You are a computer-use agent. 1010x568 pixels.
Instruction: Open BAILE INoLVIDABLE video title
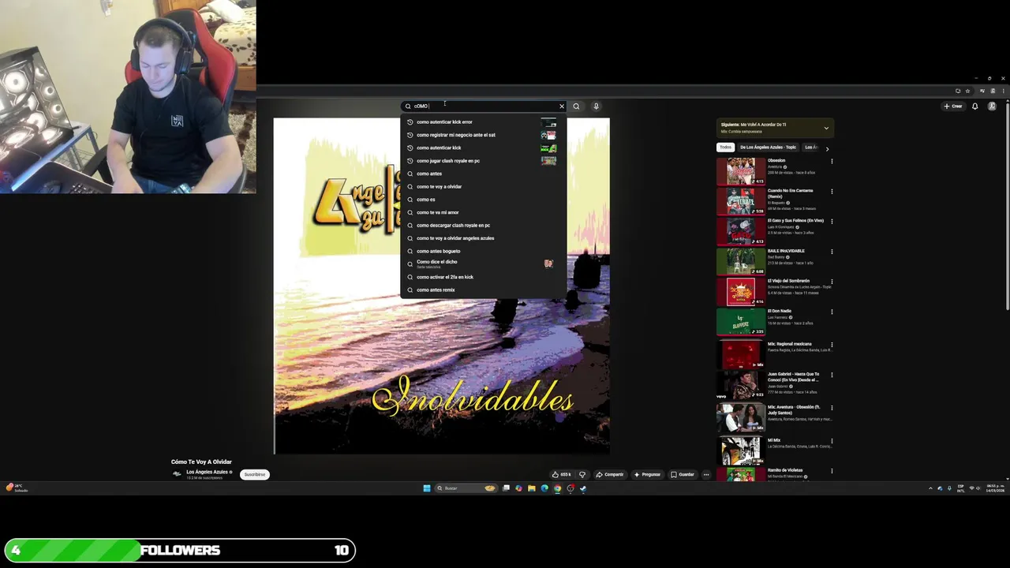click(786, 251)
